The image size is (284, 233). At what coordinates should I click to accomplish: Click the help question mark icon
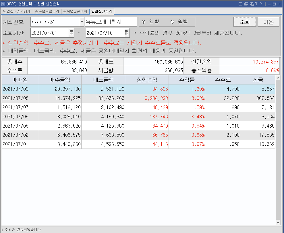[261, 4]
